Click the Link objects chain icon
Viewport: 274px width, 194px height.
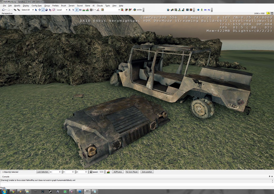pos(15,10)
